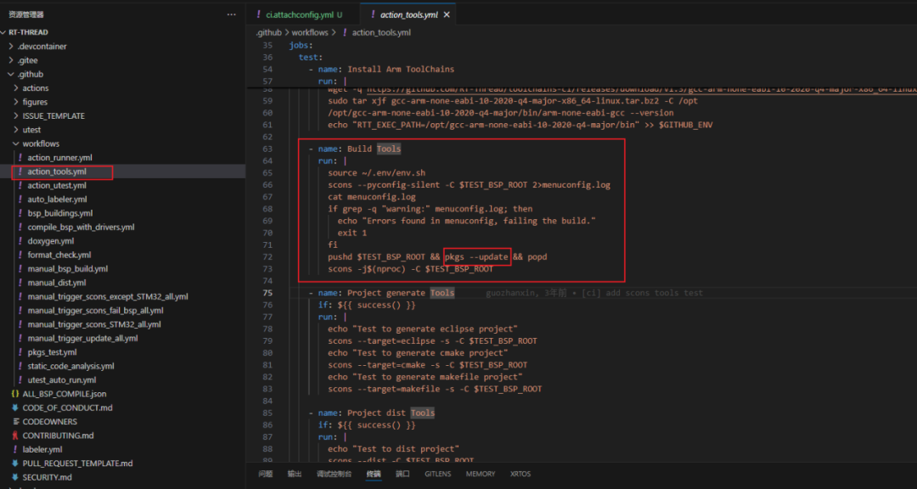Switch to the MEMORY panel tab
The width and height of the screenshot is (917, 489).
tap(481, 474)
